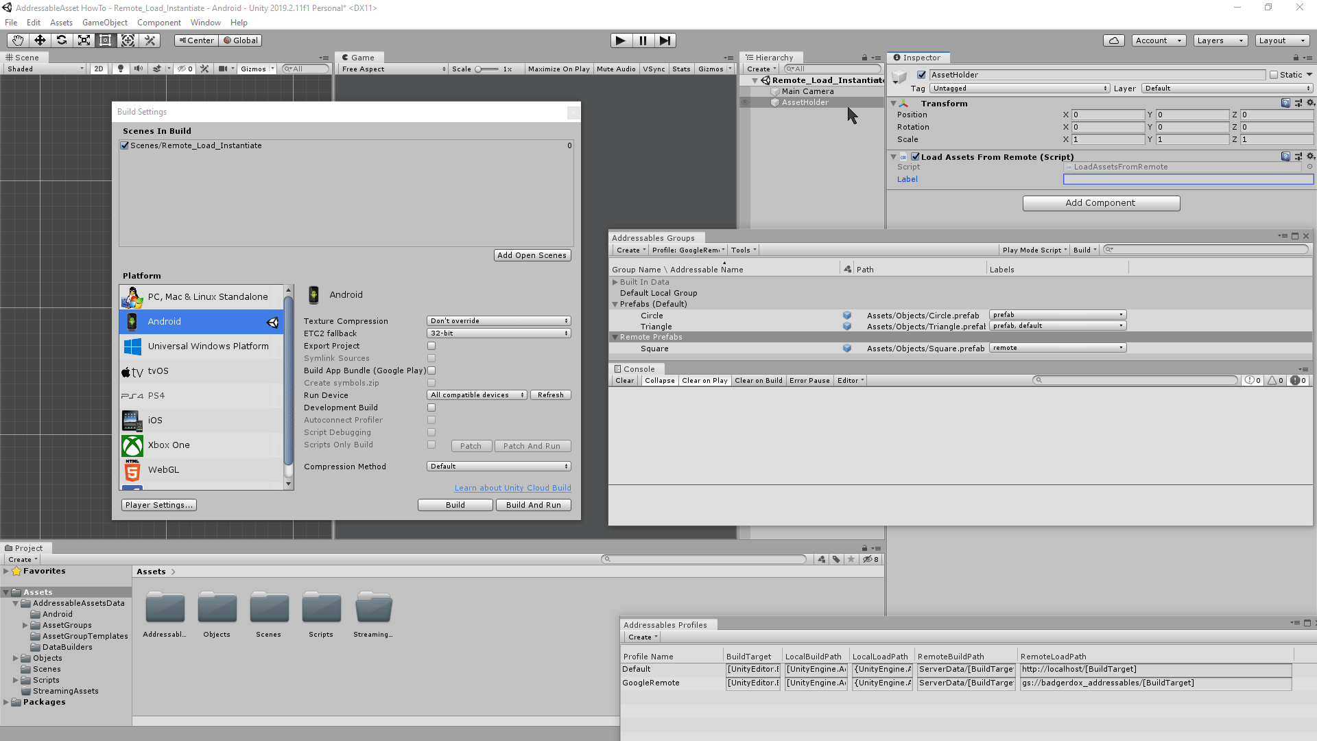Select the Move tool
1317x741 pixels.
pos(40,40)
